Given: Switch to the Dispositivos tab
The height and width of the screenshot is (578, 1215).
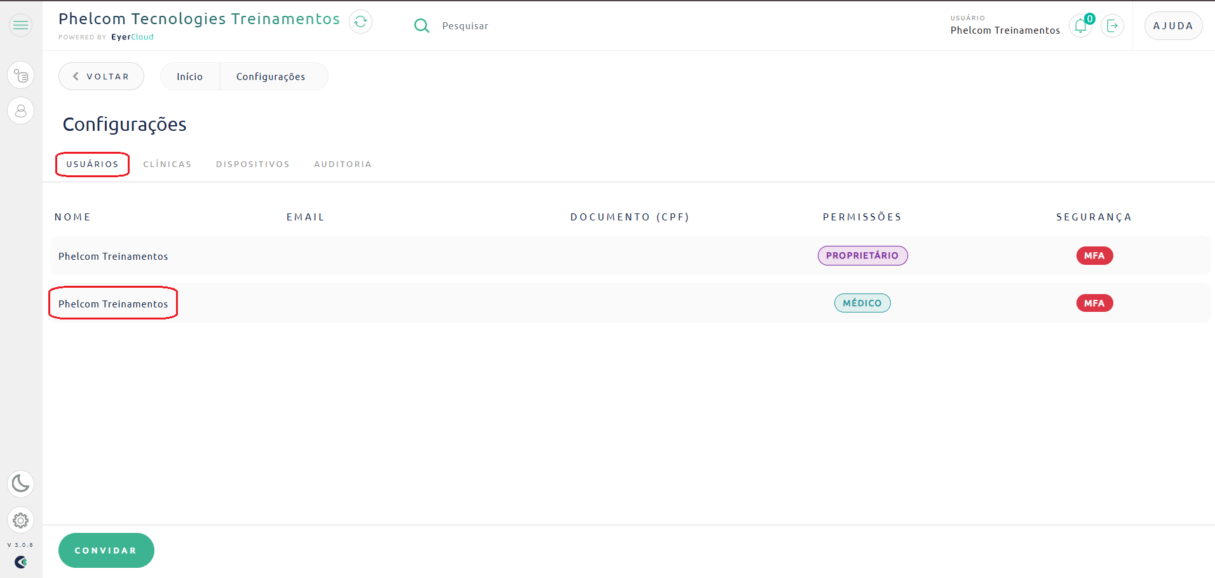Looking at the screenshot, I should (252, 165).
